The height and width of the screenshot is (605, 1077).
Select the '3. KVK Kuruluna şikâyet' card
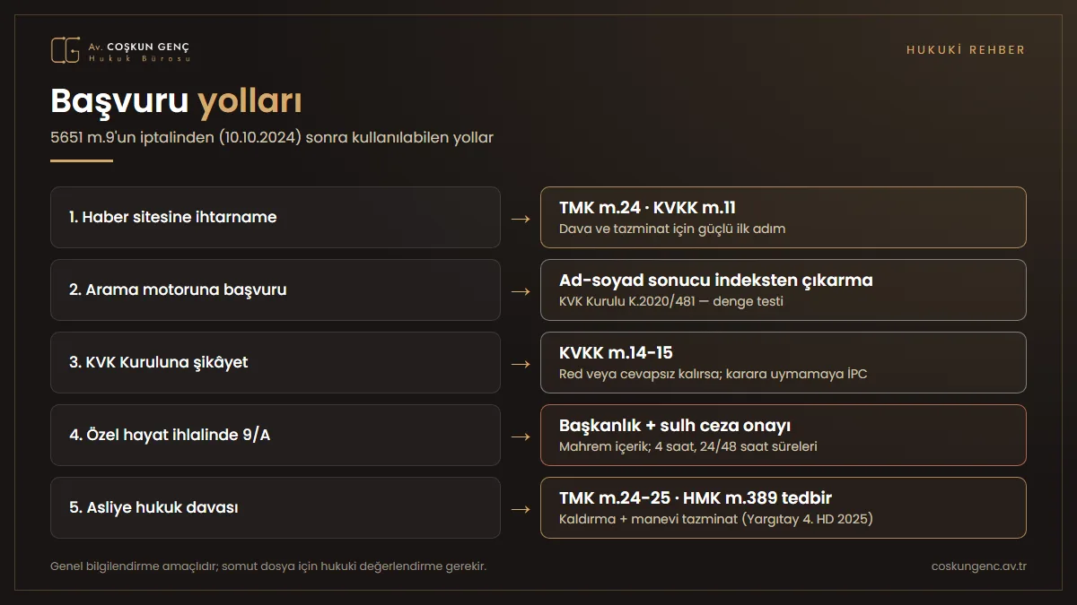276,362
